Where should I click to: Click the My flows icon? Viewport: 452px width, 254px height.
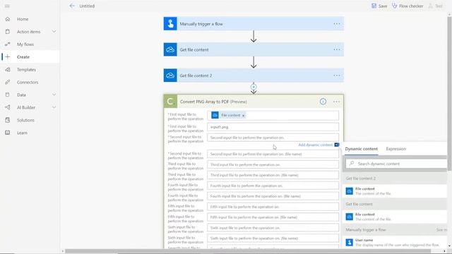click(x=8, y=44)
